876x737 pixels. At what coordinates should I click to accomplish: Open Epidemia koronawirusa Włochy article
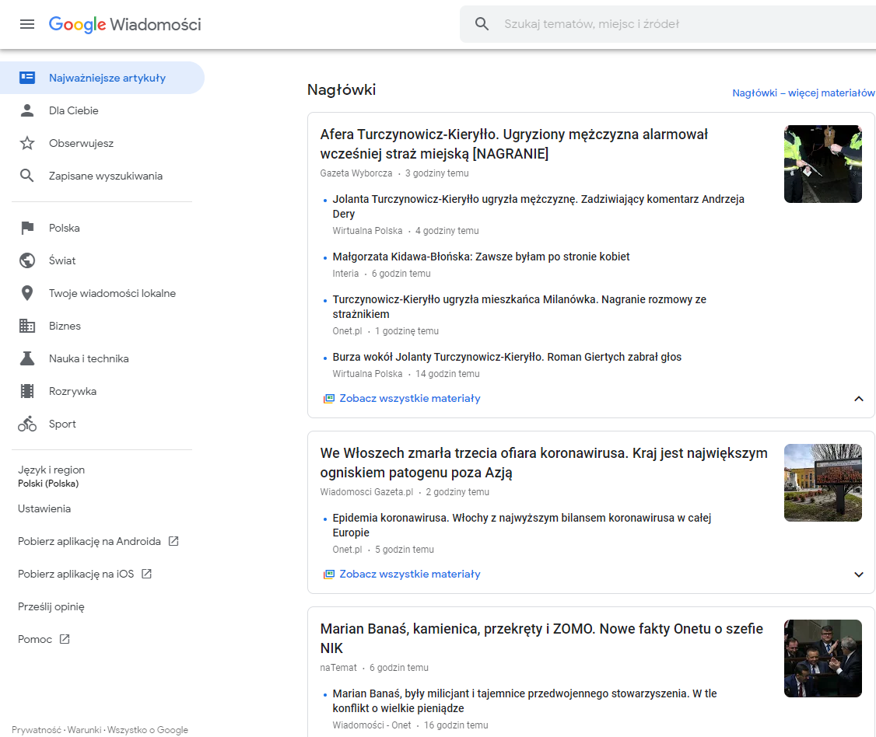point(522,526)
